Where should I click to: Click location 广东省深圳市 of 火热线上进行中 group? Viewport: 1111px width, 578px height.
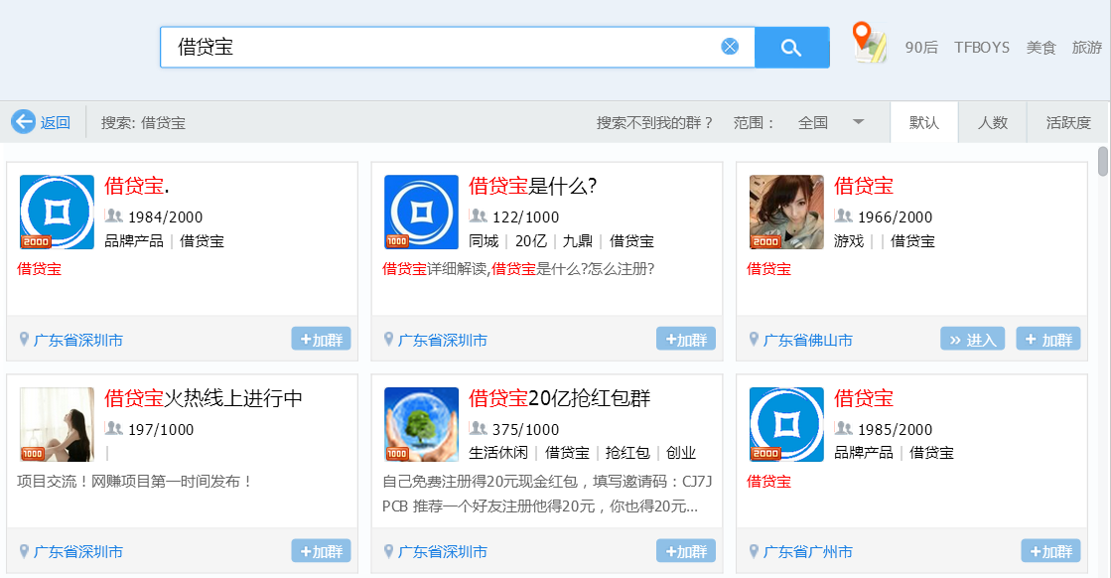coord(78,552)
